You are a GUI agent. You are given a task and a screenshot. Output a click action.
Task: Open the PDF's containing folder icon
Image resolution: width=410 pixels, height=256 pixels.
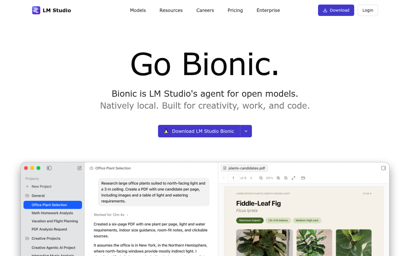point(303,178)
